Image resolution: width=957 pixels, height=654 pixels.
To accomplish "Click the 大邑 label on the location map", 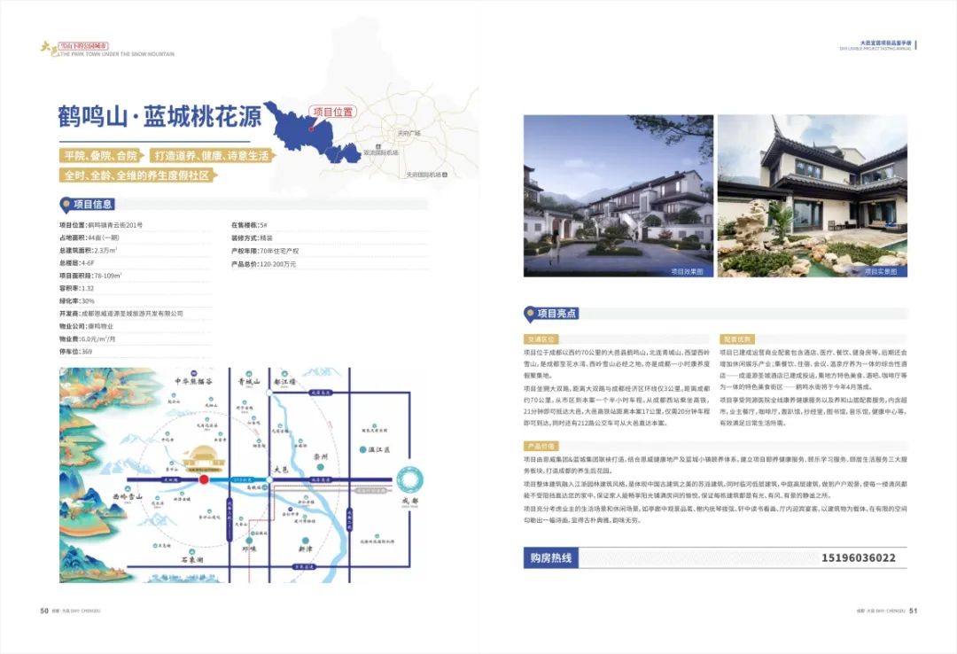I will point(281,470).
